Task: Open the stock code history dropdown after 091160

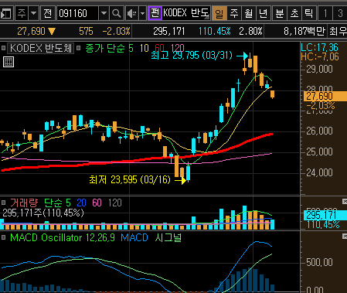Action: click(x=104, y=13)
